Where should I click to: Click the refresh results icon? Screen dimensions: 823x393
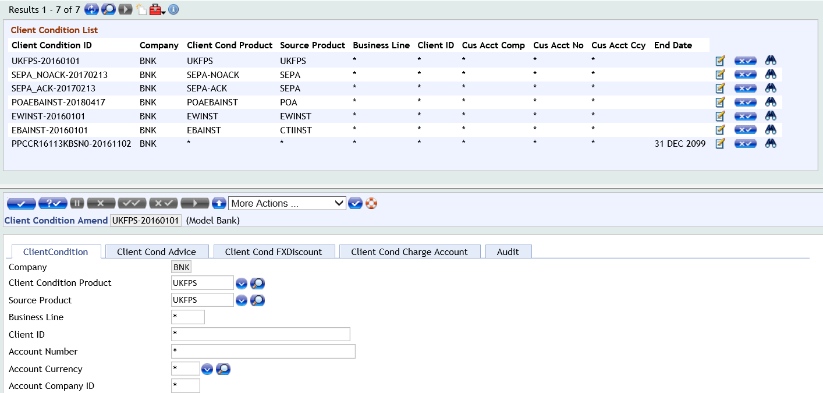91,9
